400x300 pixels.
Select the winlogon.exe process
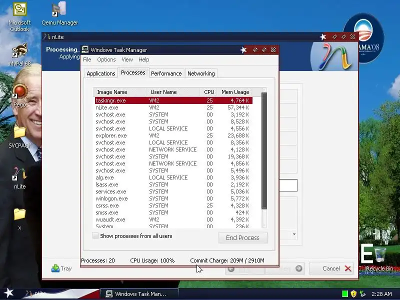(x=173, y=198)
